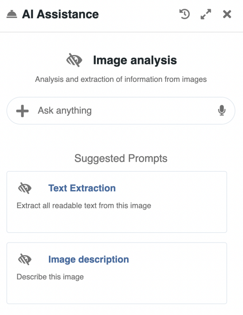Image resolution: width=243 pixels, height=315 pixels.
Task: Click the eye icon in Image description card
Action: [25, 259]
